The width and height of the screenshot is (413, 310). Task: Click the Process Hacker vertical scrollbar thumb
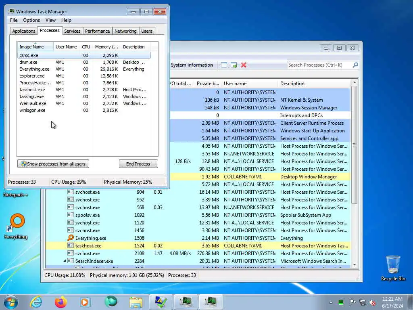(x=355, y=145)
